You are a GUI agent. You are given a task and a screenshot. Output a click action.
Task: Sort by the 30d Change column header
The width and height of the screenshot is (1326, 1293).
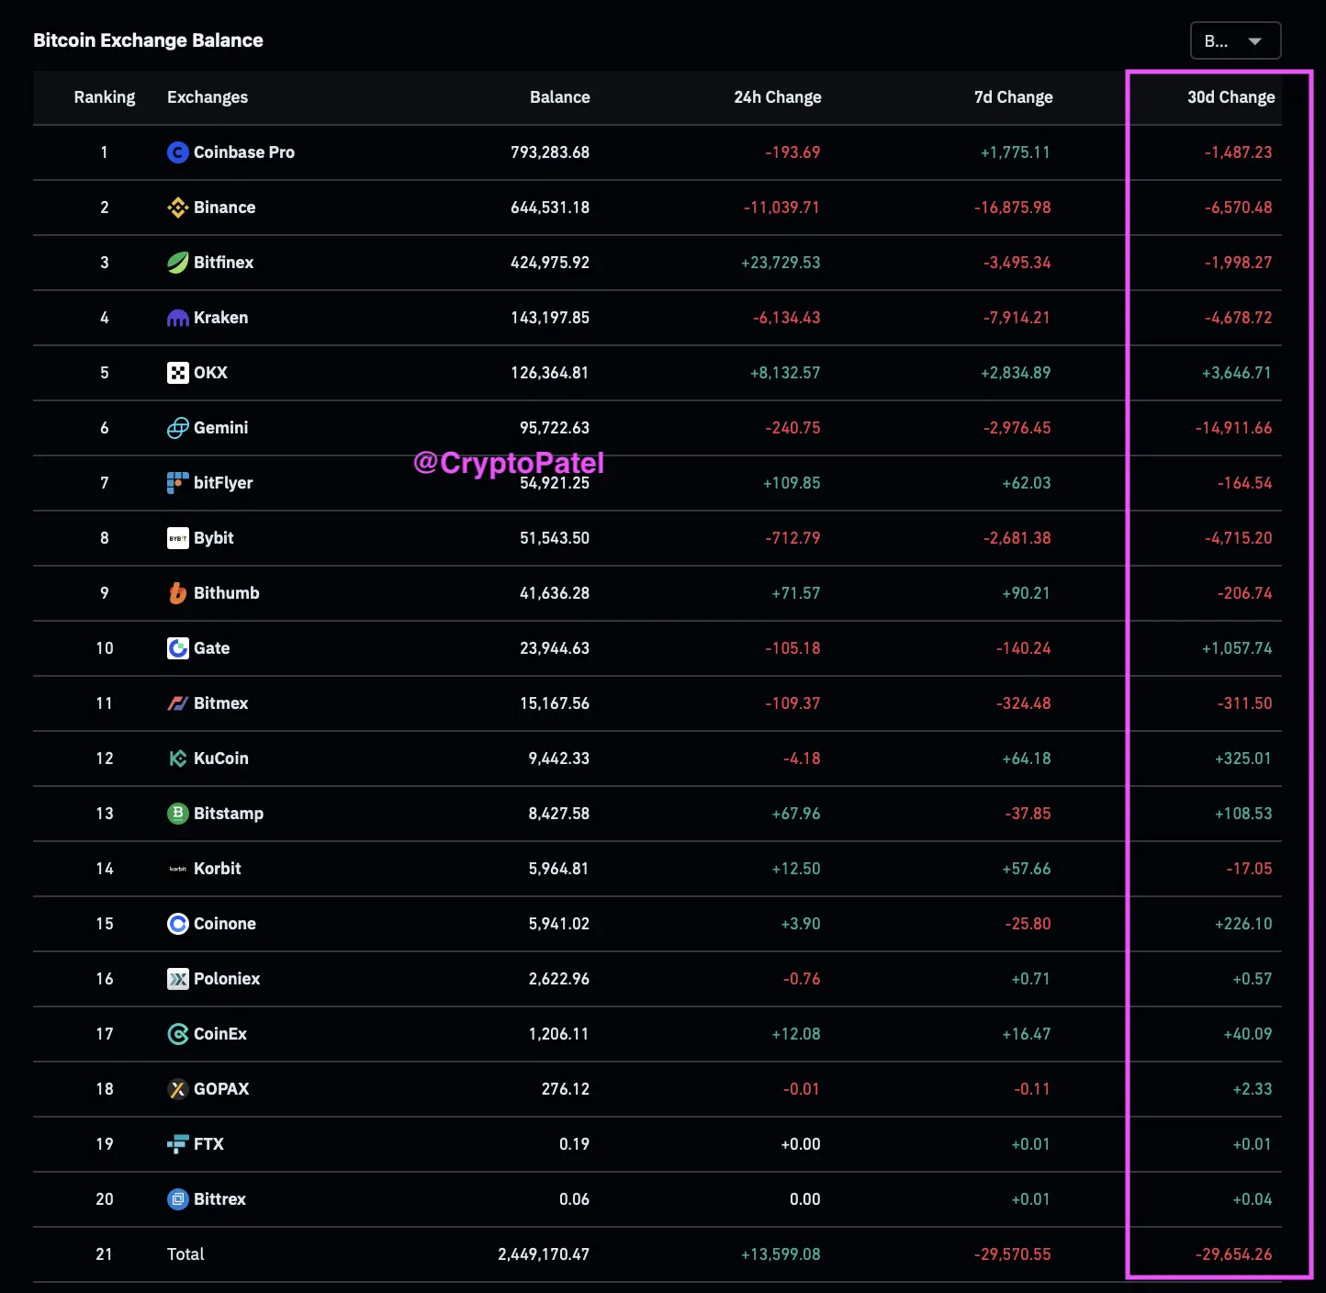[1231, 97]
